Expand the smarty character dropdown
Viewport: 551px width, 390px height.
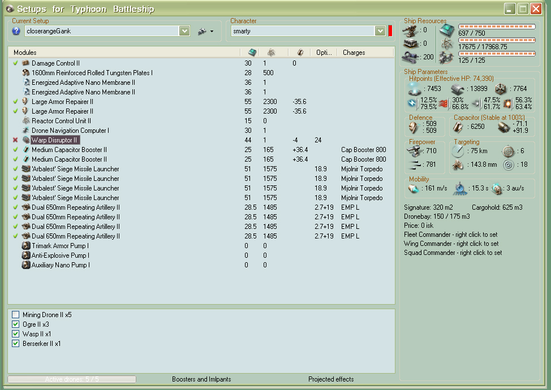pos(380,31)
